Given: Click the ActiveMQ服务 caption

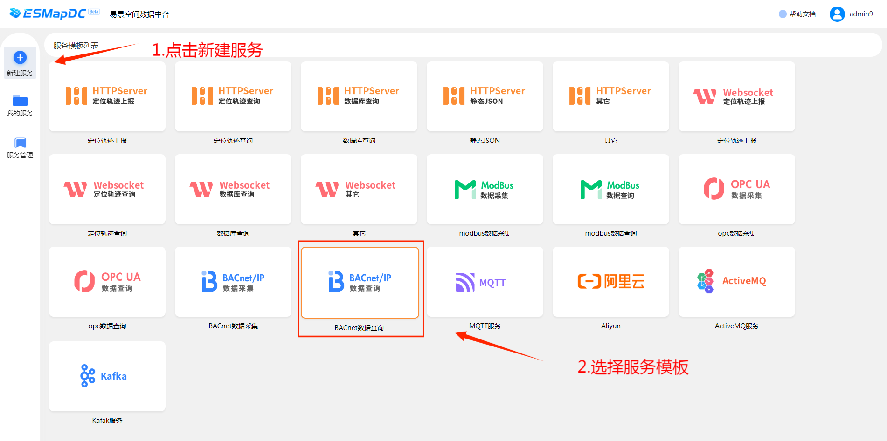Looking at the screenshot, I should (x=737, y=326).
